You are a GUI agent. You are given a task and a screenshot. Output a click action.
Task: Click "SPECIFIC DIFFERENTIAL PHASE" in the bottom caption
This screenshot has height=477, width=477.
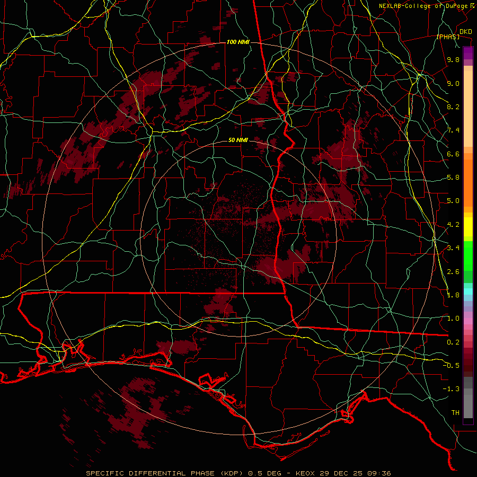click(151, 473)
